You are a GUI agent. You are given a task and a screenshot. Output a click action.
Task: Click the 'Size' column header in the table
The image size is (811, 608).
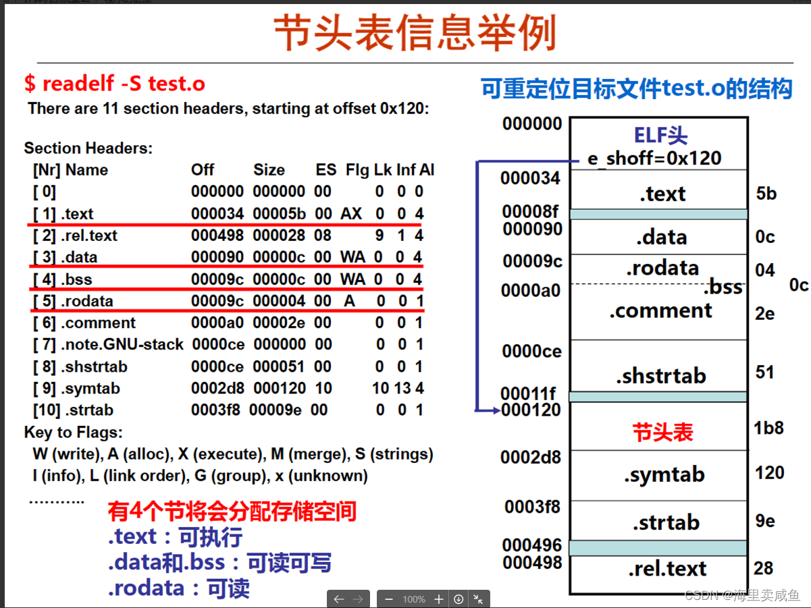pos(269,170)
